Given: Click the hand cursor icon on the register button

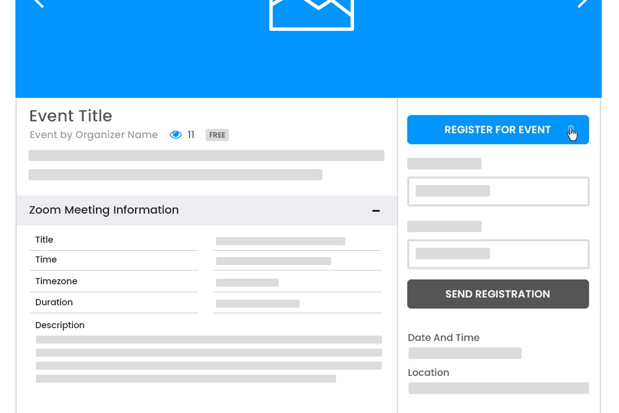Looking at the screenshot, I should [x=572, y=133].
